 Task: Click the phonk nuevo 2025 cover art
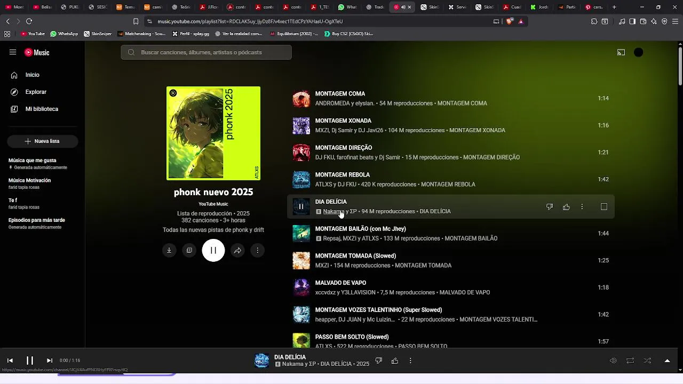213,133
